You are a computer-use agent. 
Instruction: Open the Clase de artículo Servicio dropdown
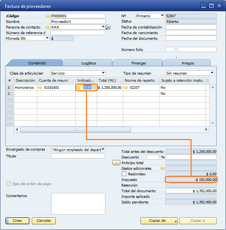(103, 73)
